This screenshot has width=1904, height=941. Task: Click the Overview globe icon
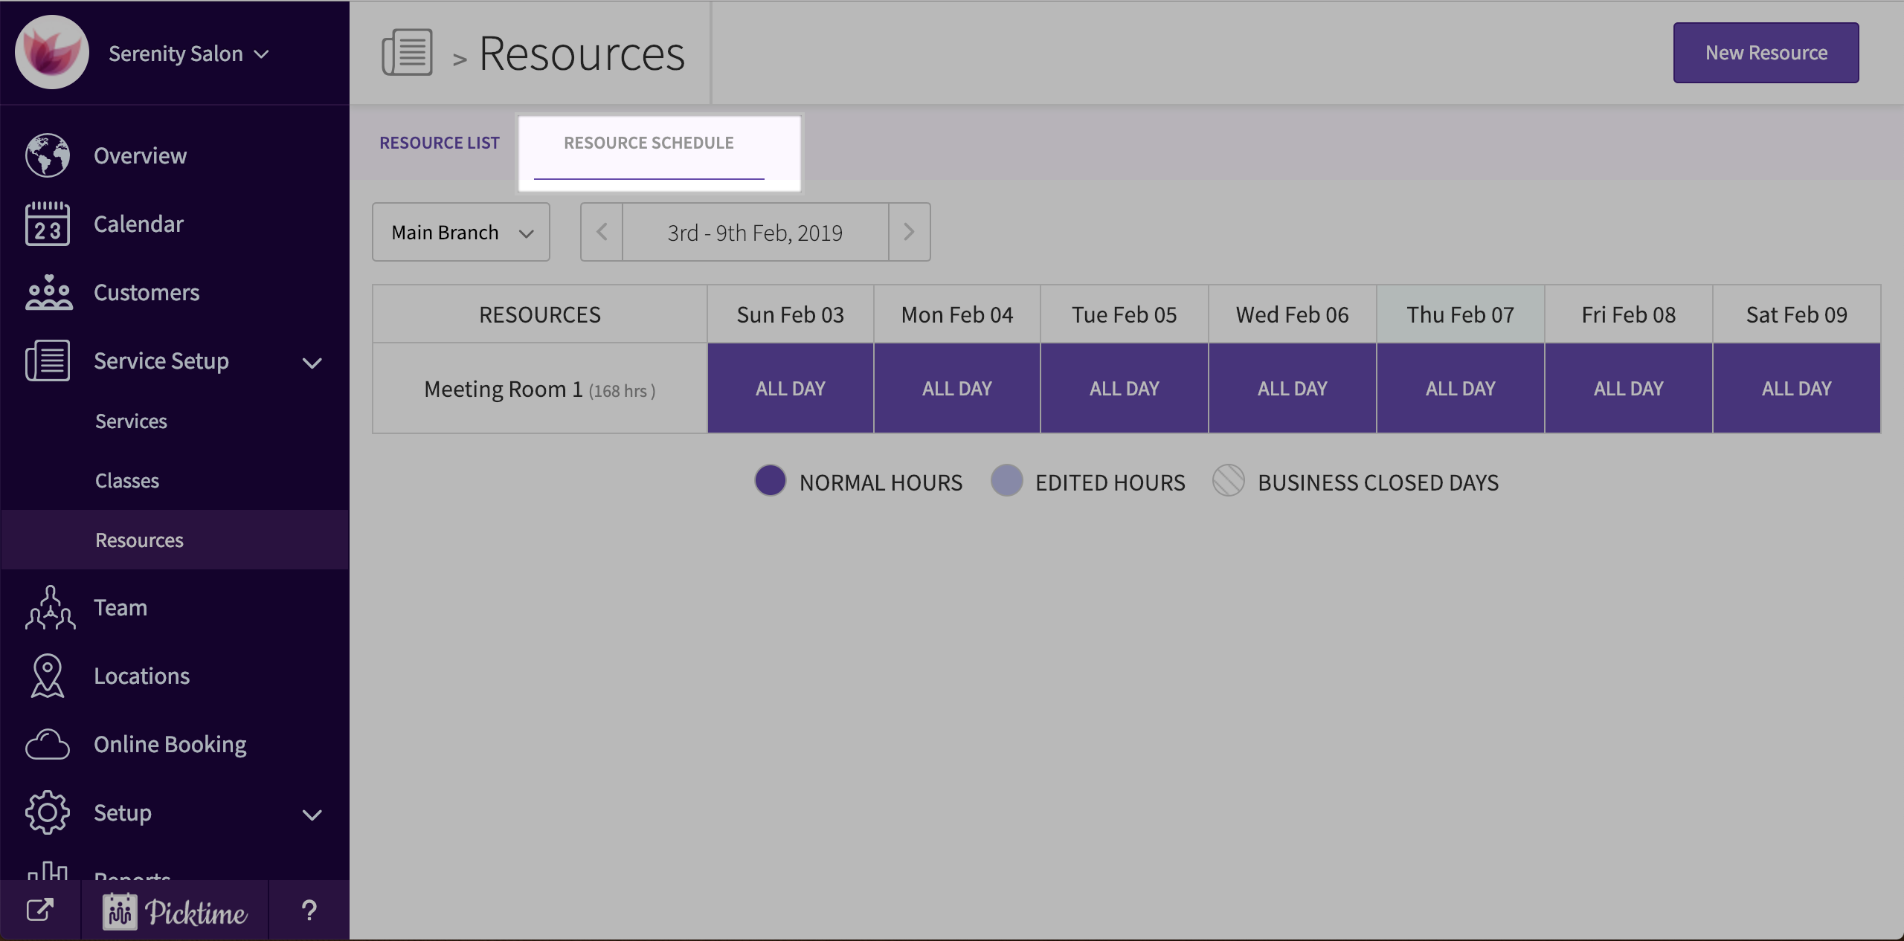click(x=48, y=155)
